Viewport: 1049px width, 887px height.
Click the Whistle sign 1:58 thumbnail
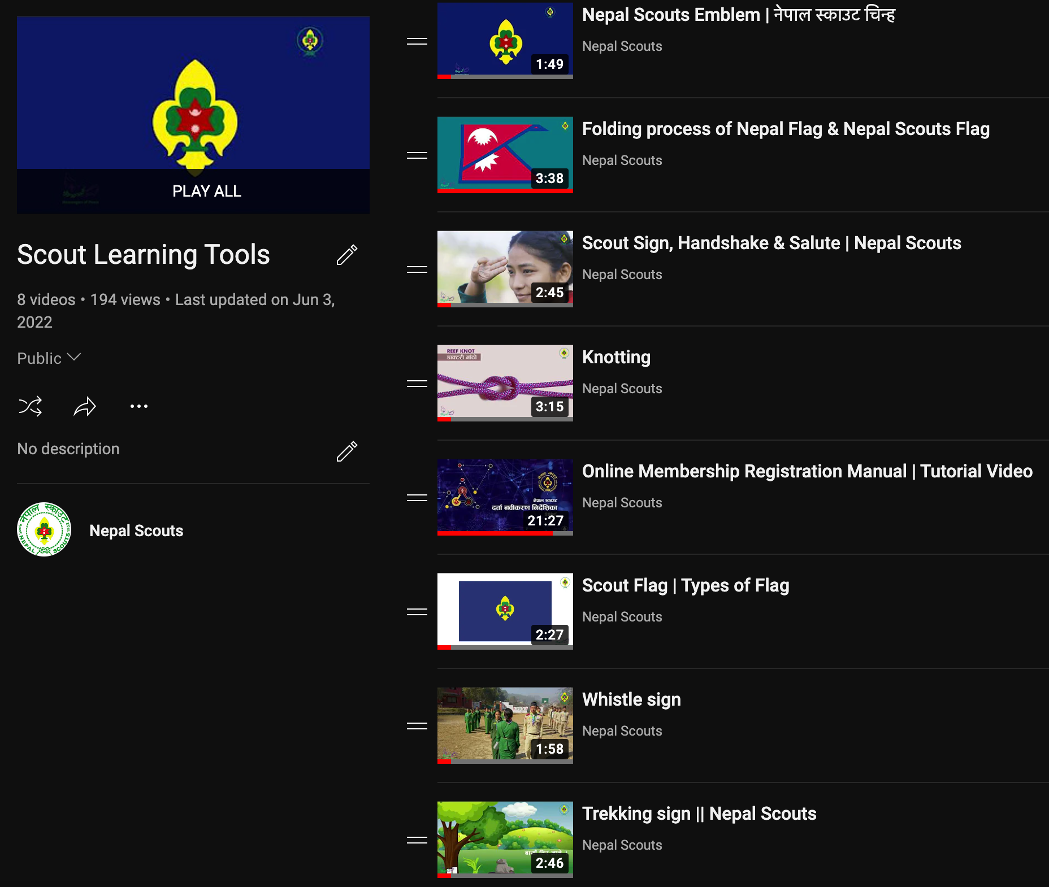pos(505,725)
